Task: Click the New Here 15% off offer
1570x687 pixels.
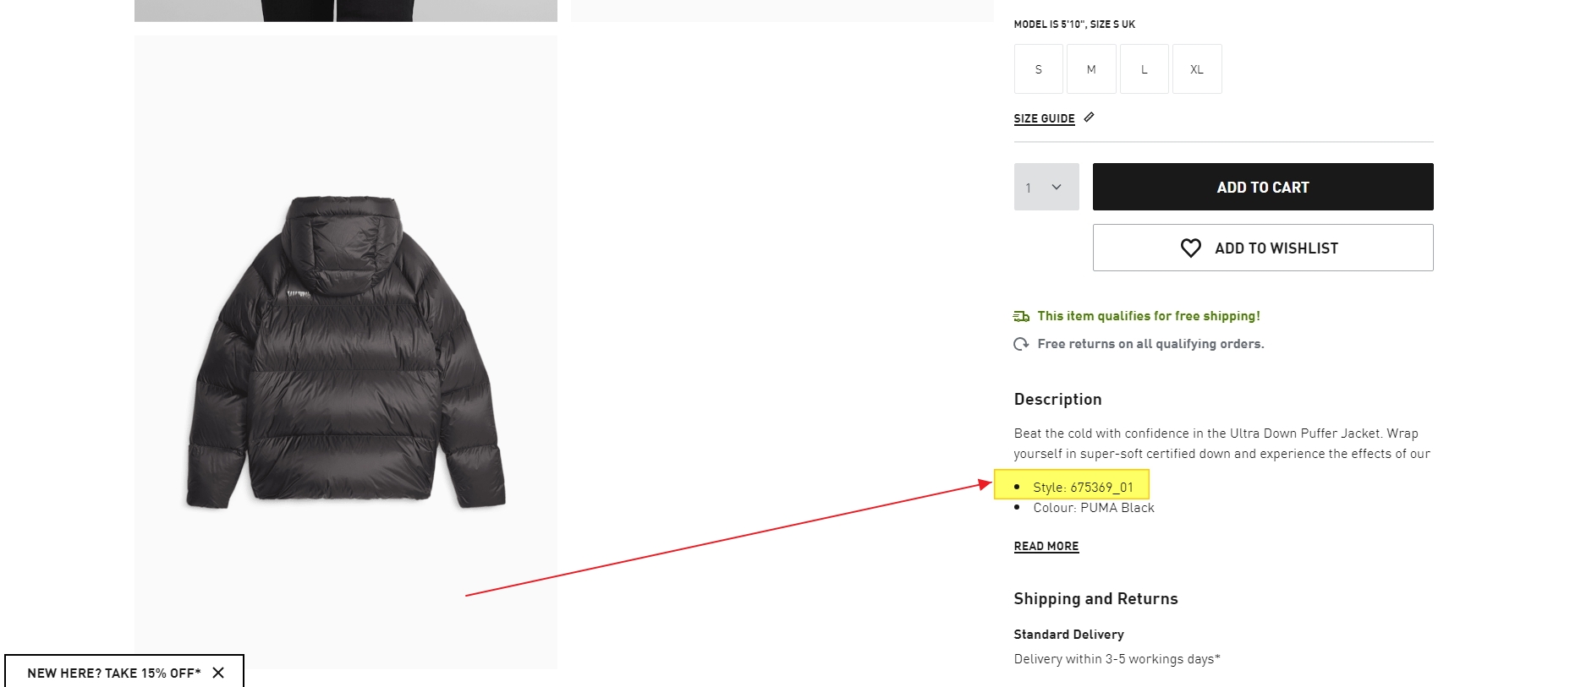Action: (113, 673)
